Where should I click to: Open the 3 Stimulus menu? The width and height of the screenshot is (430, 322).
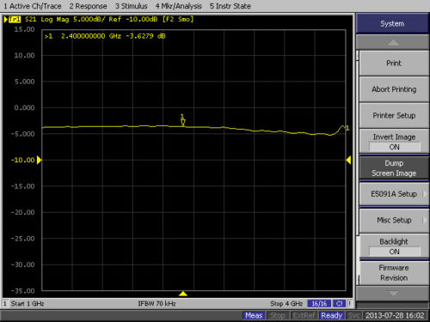click(x=131, y=6)
